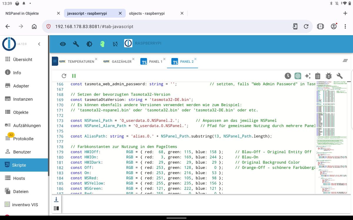Collapse the sidebar with left chevron

39,44
